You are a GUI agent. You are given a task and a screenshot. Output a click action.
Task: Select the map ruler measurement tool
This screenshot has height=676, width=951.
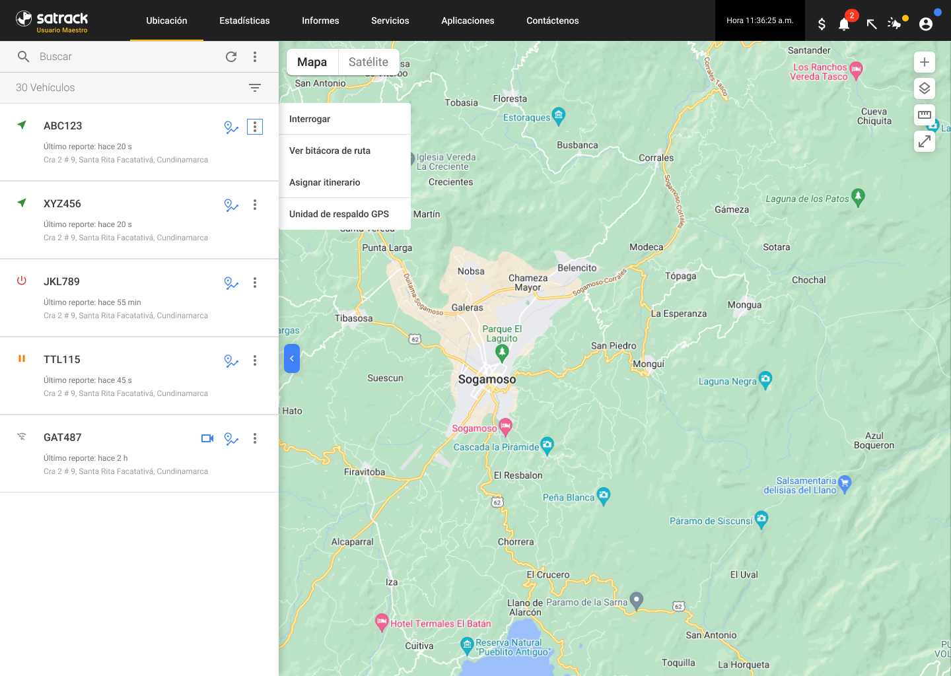[925, 115]
